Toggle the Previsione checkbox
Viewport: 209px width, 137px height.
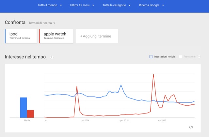pos(180,57)
